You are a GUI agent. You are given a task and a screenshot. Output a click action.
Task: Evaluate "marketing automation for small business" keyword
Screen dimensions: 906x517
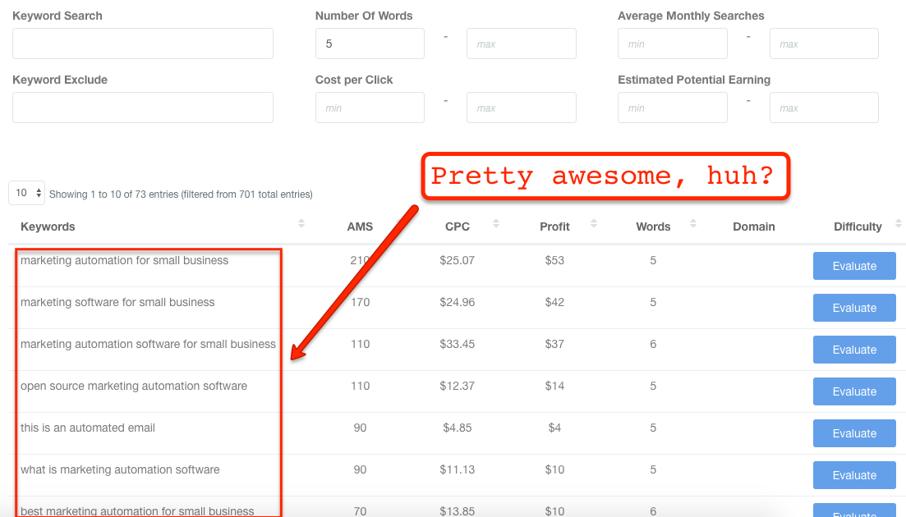click(x=854, y=266)
